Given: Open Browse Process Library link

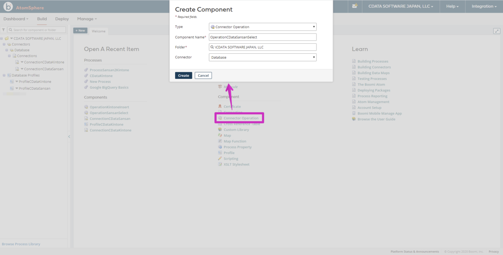Looking at the screenshot, I should pos(21,244).
